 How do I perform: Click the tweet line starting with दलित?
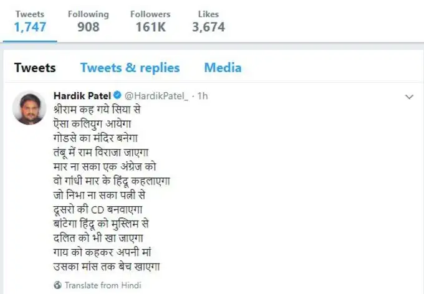click(x=98, y=238)
